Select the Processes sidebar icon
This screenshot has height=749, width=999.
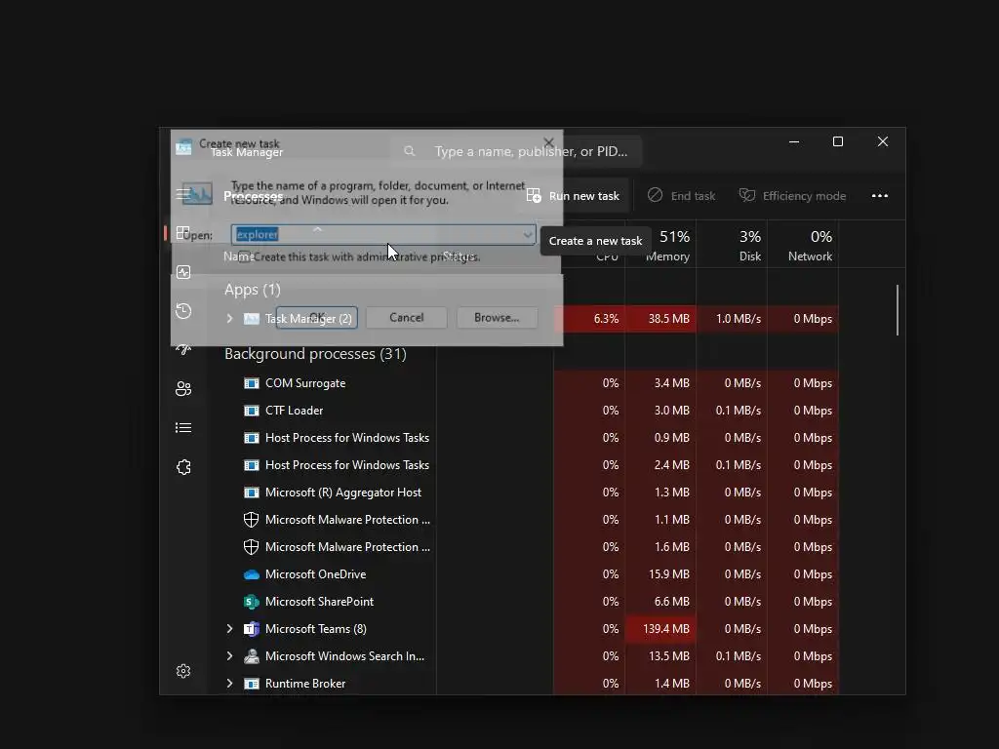(x=182, y=233)
